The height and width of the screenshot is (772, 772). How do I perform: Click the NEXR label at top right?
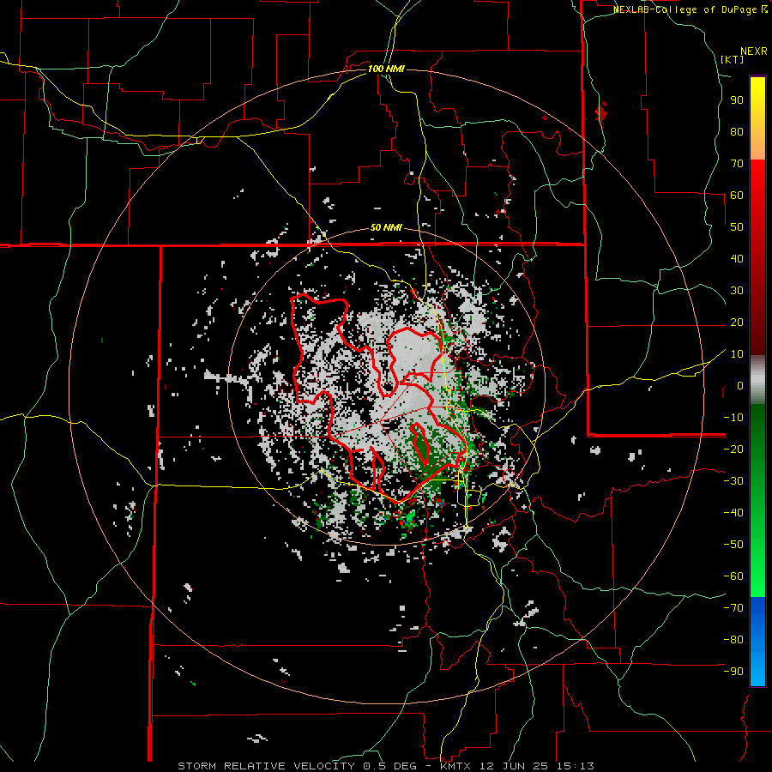pos(754,51)
